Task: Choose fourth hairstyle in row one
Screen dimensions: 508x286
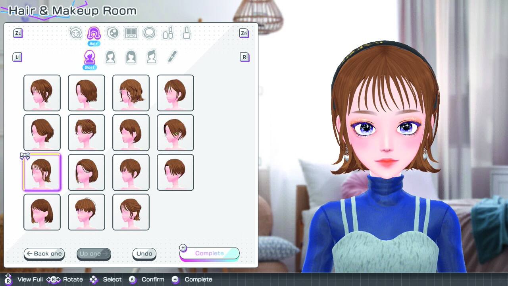Action: click(175, 93)
